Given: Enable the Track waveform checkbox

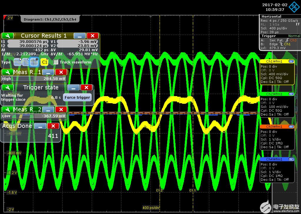Looking at the screenshot, I should tap(56, 62).
